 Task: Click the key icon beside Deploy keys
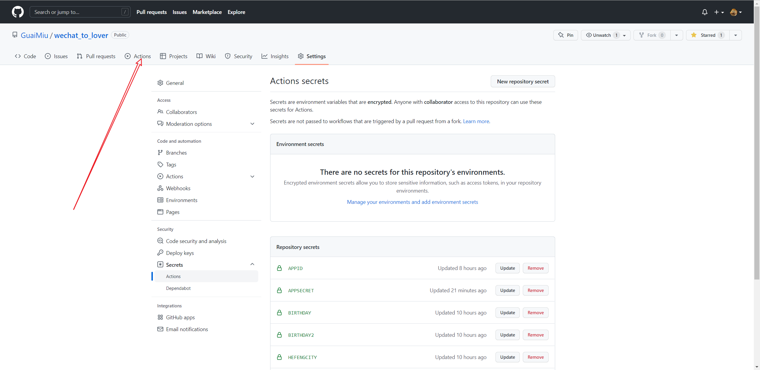(160, 253)
